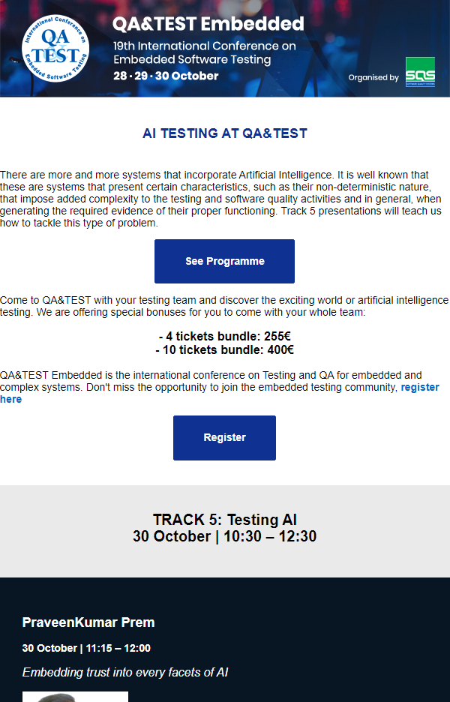Click the blue Register button

click(x=224, y=437)
